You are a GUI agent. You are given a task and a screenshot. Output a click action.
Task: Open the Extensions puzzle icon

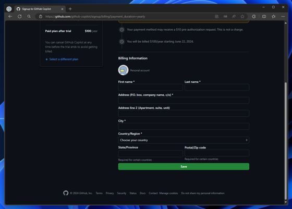point(254,17)
